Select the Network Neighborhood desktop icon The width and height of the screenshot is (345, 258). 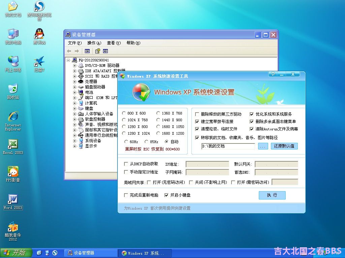coord(13,64)
